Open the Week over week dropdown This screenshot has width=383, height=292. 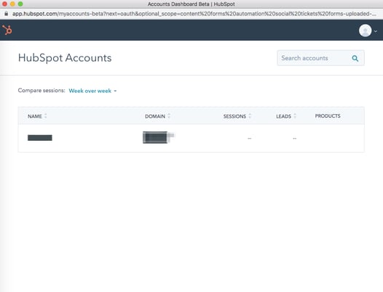click(x=92, y=91)
